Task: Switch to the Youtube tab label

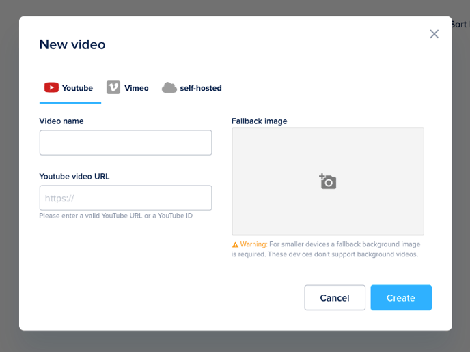Action: tap(77, 88)
